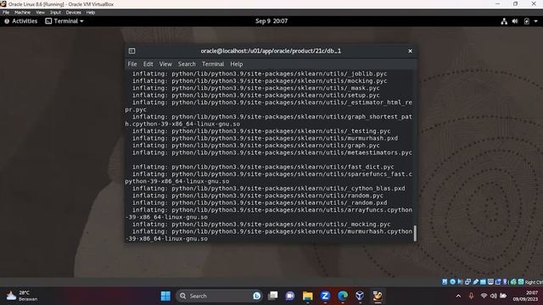The image size is (543, 305).
Task: Click the line ending in utils/mocking.pyc
Action: point(260,81)
